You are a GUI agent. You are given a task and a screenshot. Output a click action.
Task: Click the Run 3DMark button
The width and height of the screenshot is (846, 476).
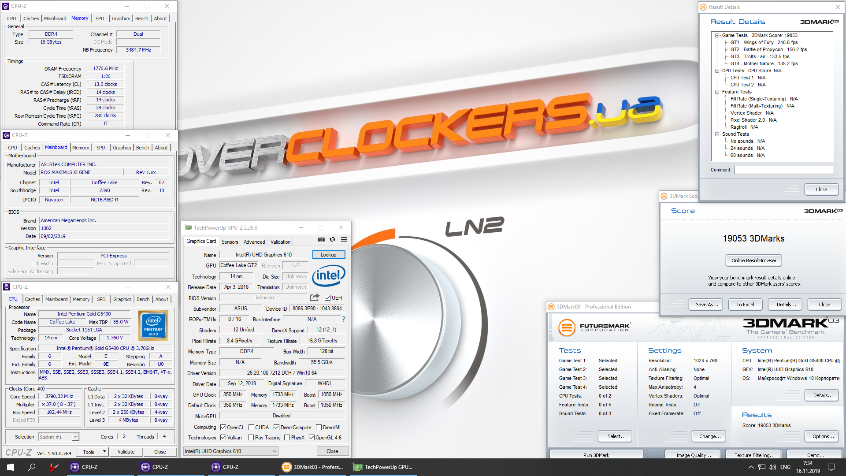[596, 454]
